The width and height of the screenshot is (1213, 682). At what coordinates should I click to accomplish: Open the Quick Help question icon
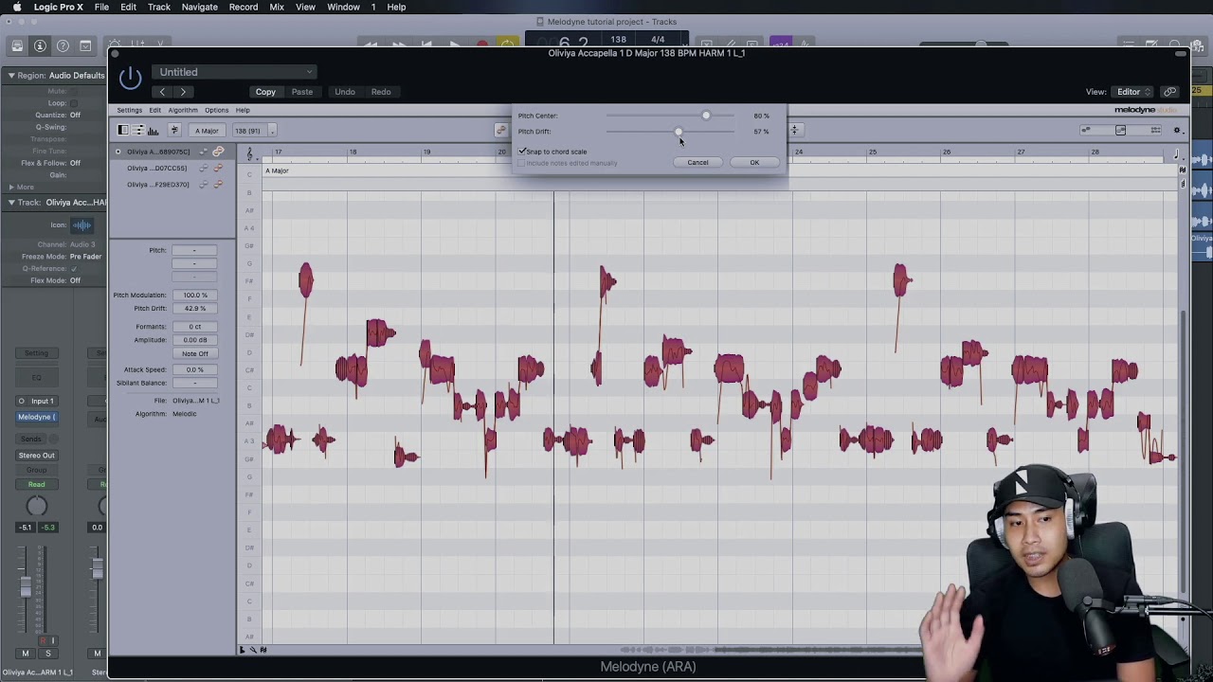point(63,45)
